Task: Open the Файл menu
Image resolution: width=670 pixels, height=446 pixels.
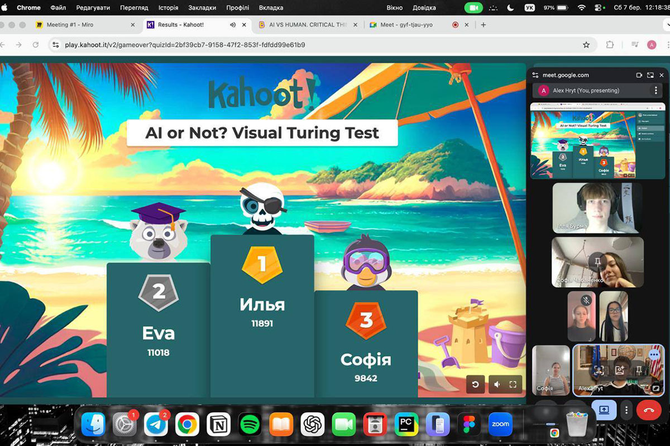Action: tap(58, 8)
